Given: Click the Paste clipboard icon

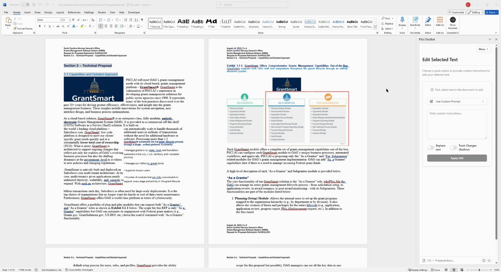Looking at the screenshot, I should point(8,20).
